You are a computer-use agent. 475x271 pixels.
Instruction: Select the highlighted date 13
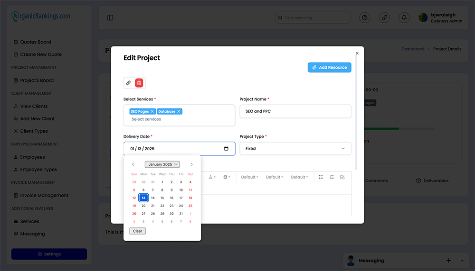click(143, 198)
